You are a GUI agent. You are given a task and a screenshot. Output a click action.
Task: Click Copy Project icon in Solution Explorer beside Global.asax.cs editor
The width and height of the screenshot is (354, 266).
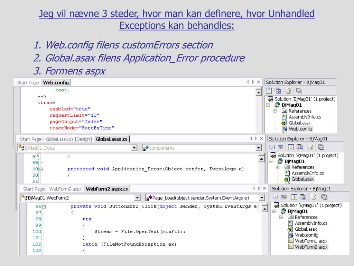300,147
